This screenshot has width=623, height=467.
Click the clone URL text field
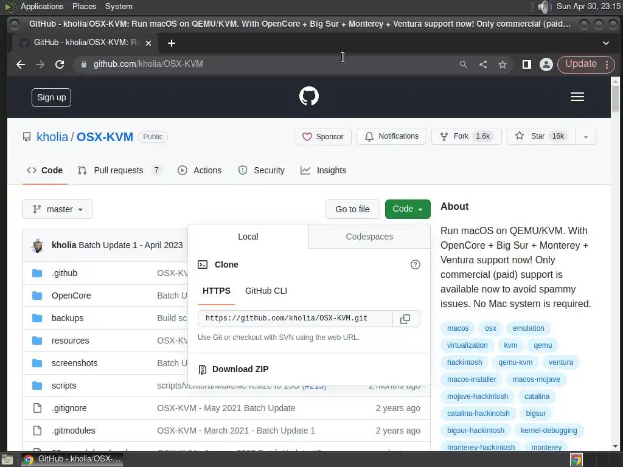(x=295, y=319)
